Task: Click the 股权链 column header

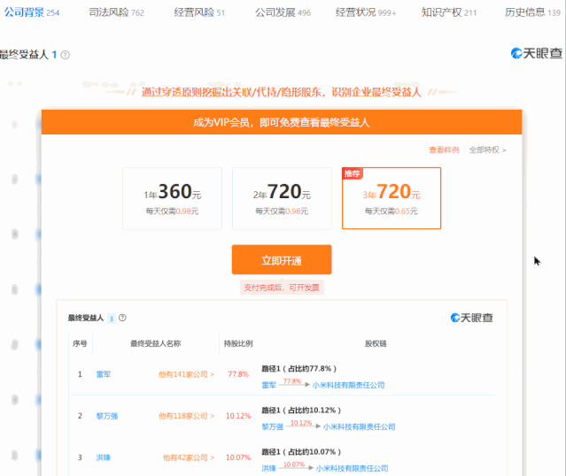Action: tap(376, 343)
